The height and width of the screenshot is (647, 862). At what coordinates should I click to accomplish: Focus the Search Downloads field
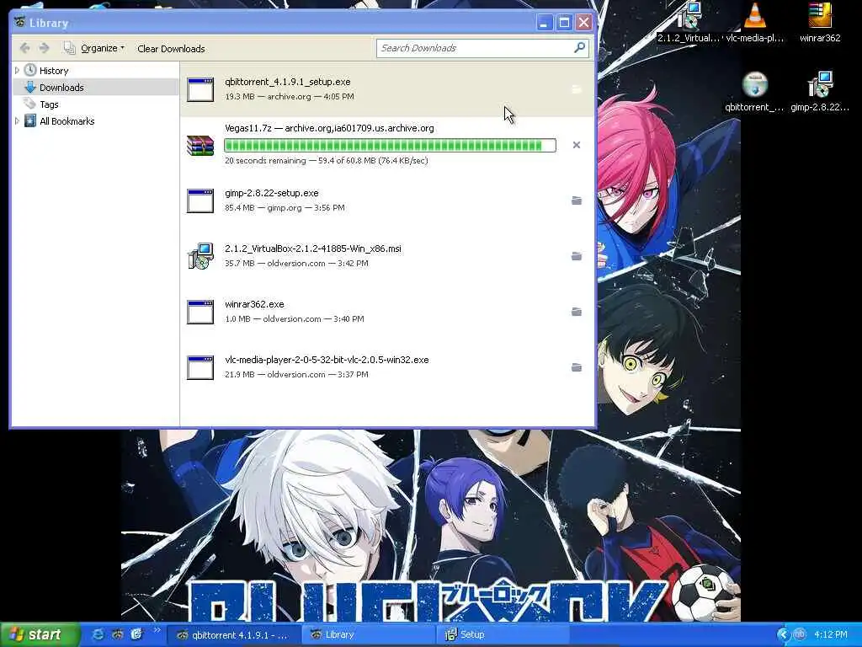pos(475,48)
